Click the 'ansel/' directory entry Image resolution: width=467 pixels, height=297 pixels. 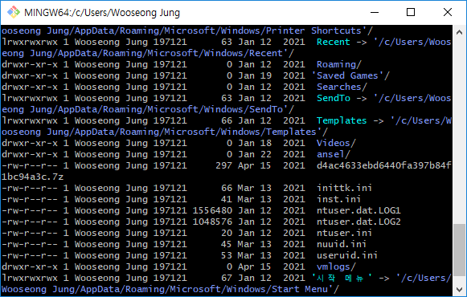click(x=334, y=154)
